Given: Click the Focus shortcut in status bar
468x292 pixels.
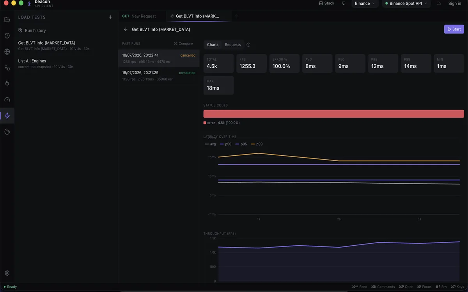Looking at the screenshot, I should pyautogui.click(x=424, y=287).
